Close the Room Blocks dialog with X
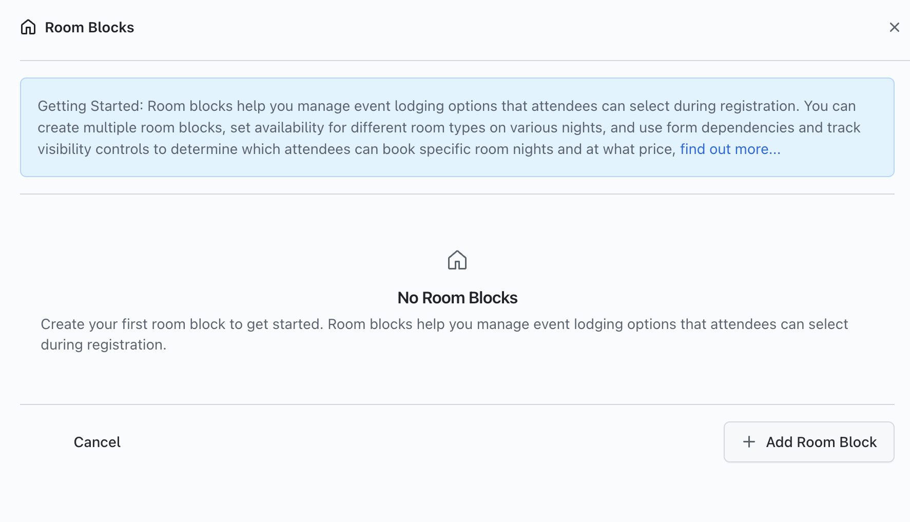Screen dimensions: 910x522 (894, 27)
